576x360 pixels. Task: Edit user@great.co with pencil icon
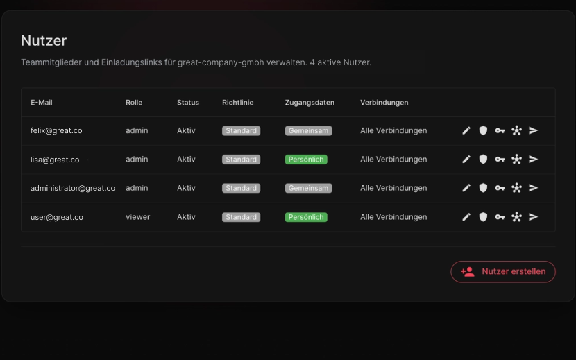coord(466,216)
